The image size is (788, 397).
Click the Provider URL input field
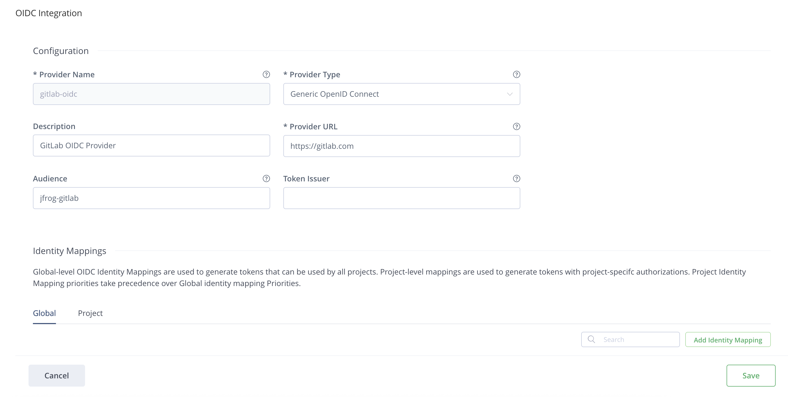point(401,146)
